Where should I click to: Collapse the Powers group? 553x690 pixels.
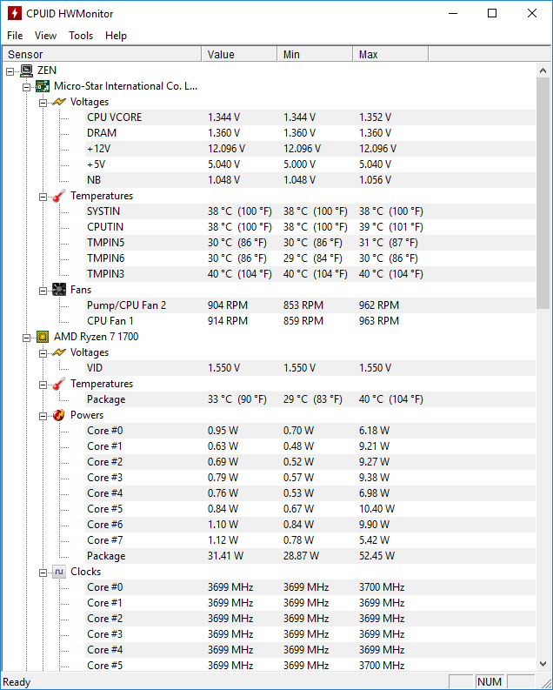[x=43, y=416]
